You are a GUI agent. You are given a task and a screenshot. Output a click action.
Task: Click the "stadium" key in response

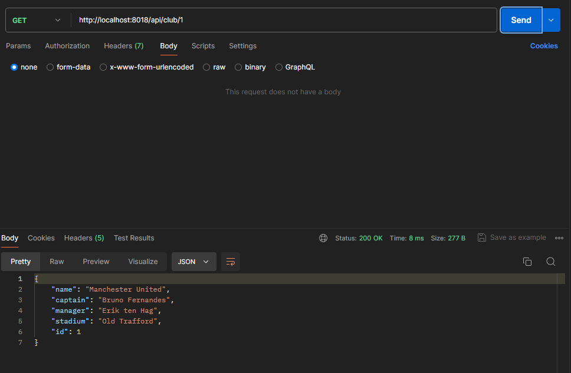(x=70, y=321)
